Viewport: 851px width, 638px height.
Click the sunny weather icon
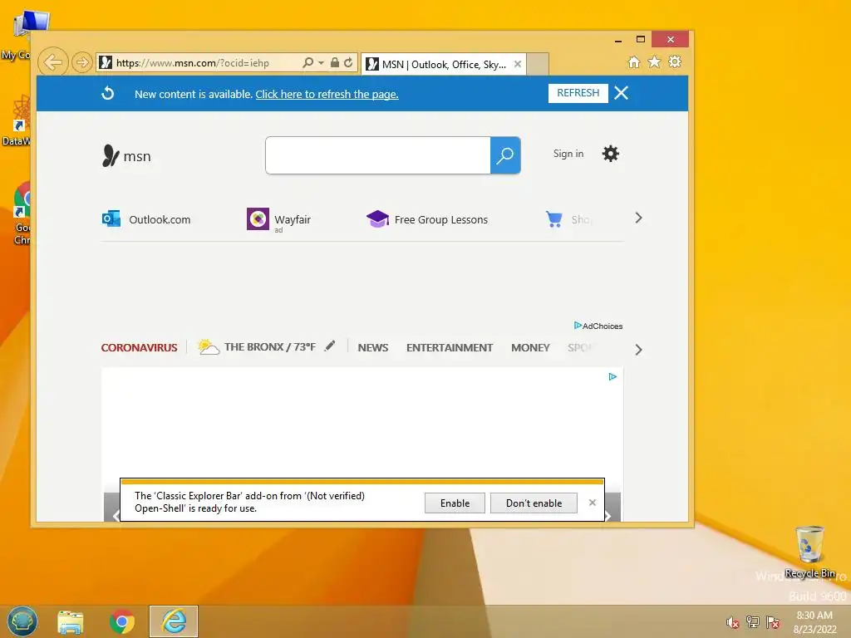(208, 346)
